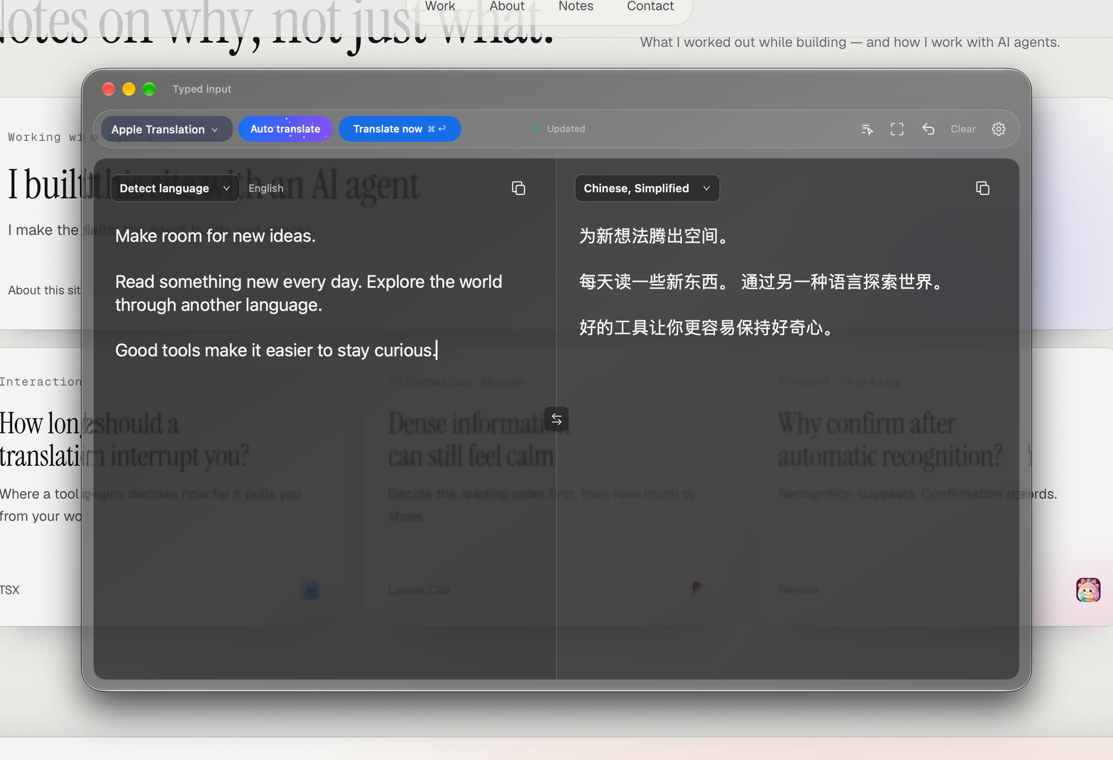Click the green zoom window button
1113x760 pixels.
149,89
